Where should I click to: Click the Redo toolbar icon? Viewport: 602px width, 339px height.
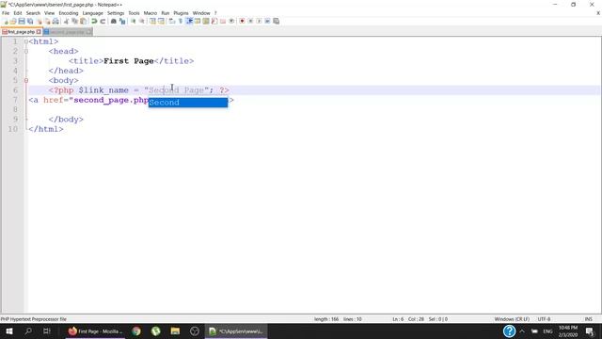point(103,21)
